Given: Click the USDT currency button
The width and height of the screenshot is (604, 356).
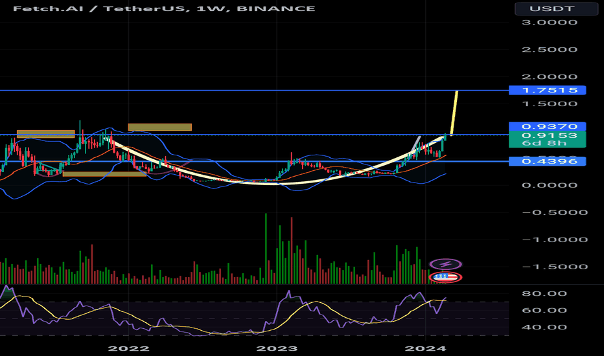Looking at the screenshot, I should tap(556, 8).
